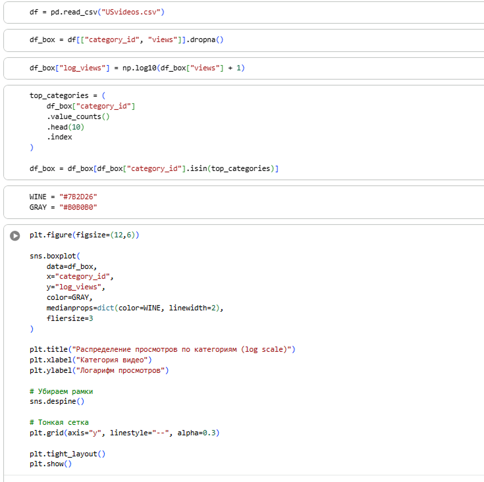Viewport: 484px width, 482px height.
Task: Click the plt.show() line
Action: [x=50, y=464]
